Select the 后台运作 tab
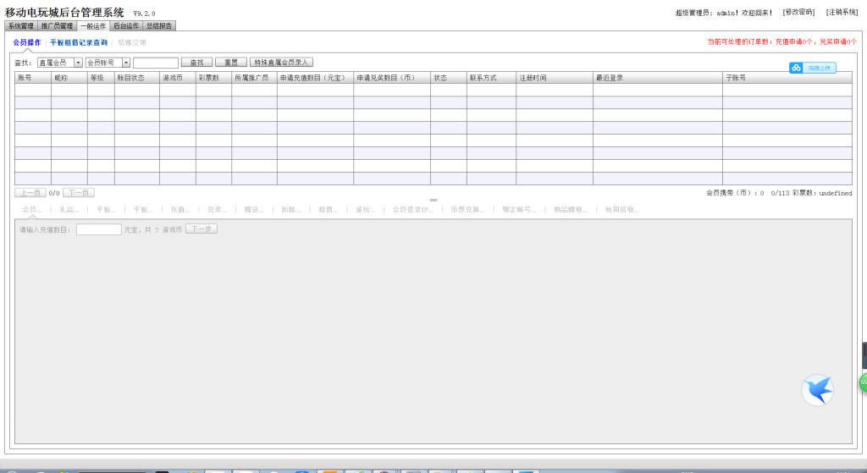 tap(126, 26)
